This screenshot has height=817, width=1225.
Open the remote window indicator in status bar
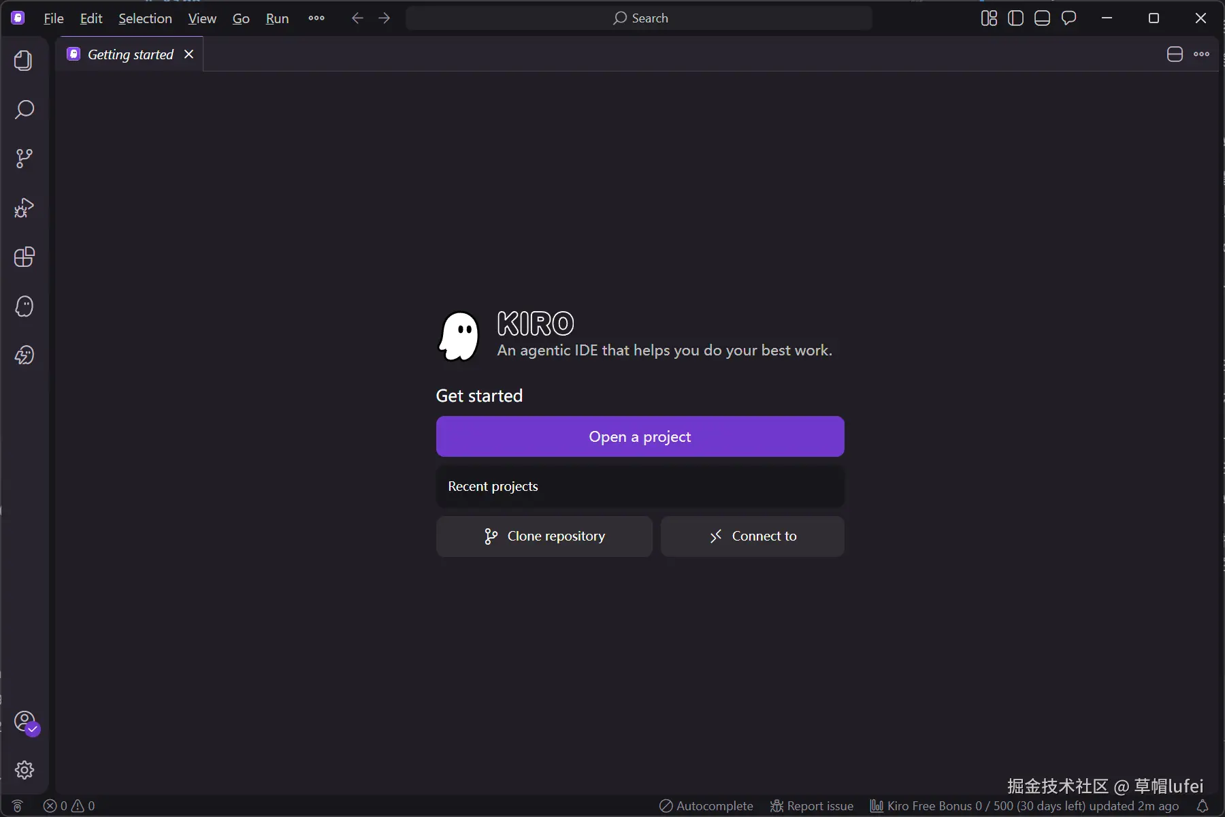(x=18, y=806)
